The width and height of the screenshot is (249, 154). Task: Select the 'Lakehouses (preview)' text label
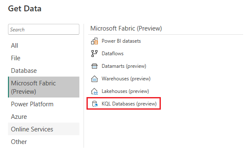[x=125, y=91]
